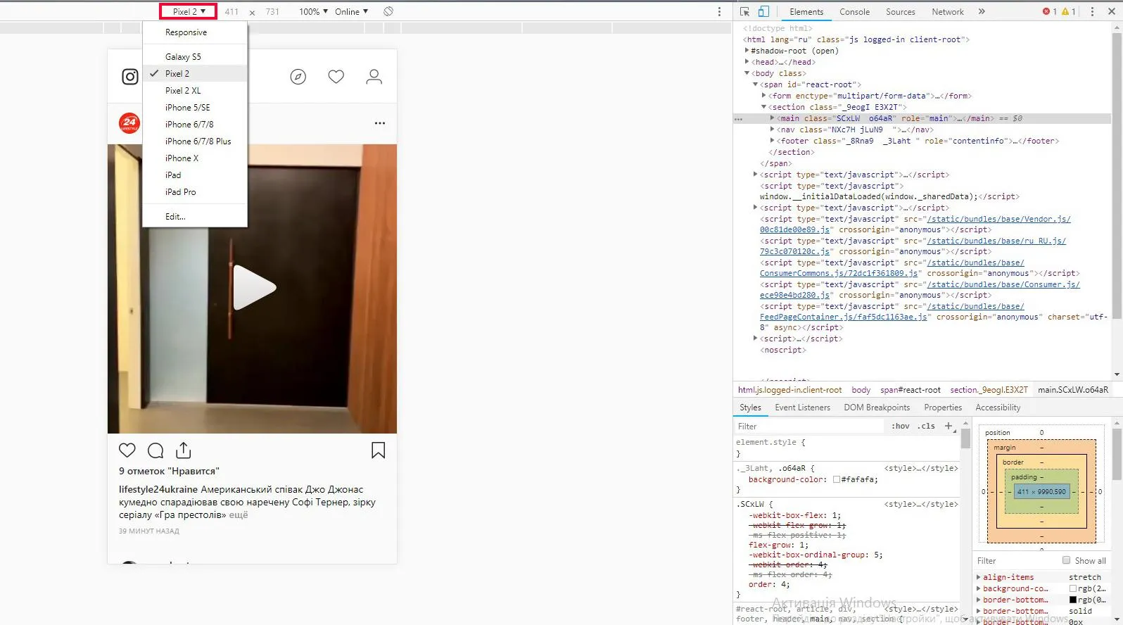Toggle the :hov element state button
Viewport: 1123px width, 625px height.
[x=901, y=426]
